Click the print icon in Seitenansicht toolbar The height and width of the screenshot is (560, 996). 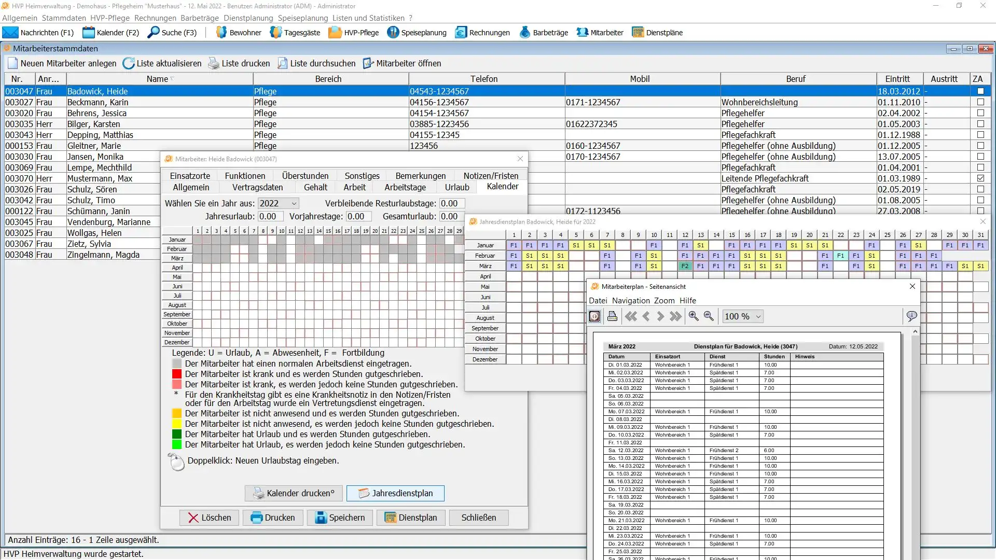point(612,316)
